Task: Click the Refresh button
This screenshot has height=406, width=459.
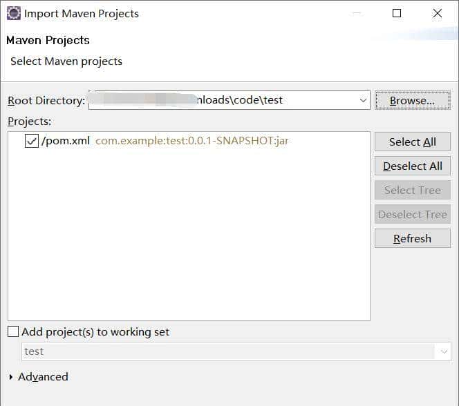Action: (x=413, y=238)
